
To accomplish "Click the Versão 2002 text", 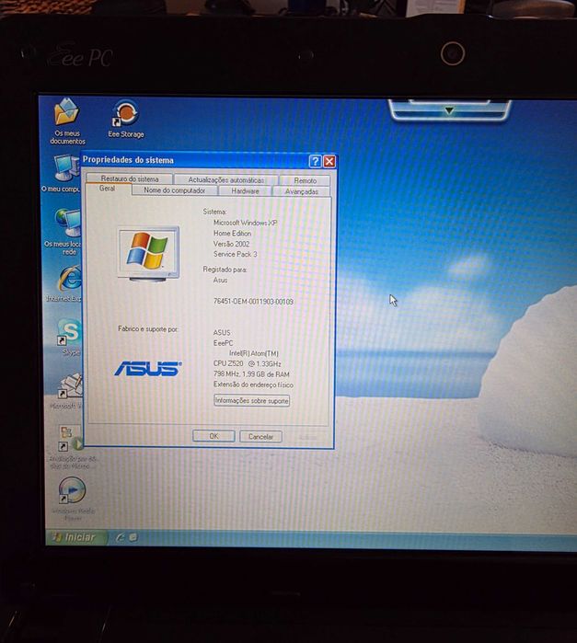I will [232, 244].
